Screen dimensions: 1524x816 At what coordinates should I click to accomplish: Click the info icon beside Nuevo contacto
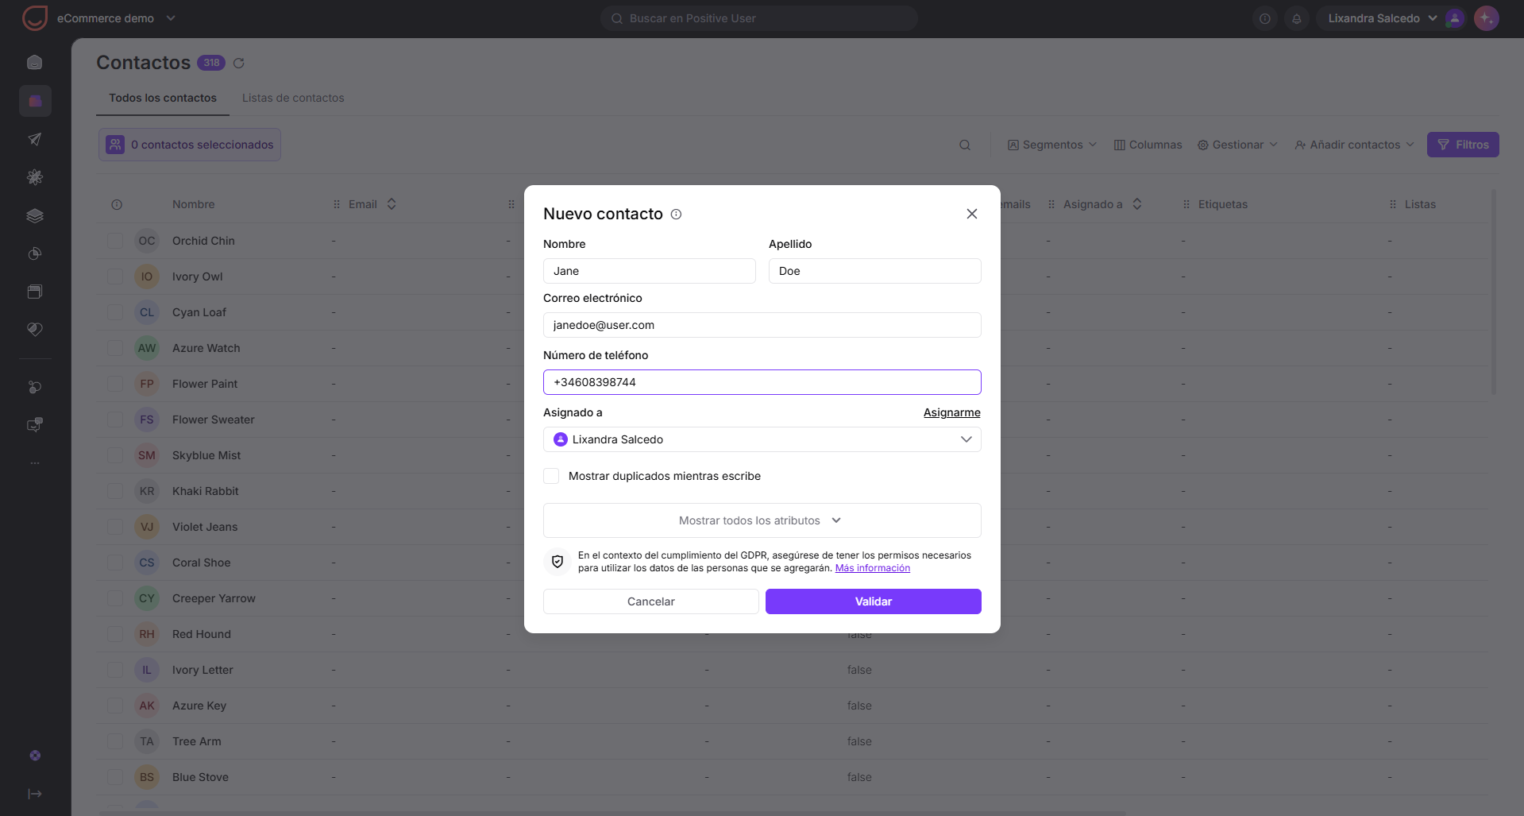click(677, 215)
